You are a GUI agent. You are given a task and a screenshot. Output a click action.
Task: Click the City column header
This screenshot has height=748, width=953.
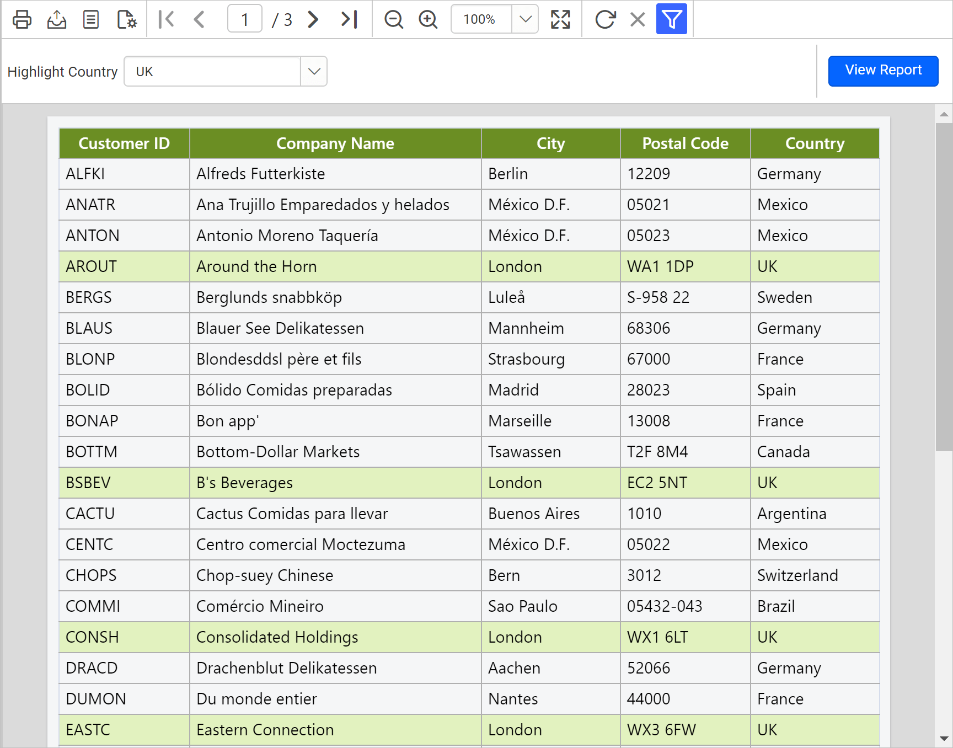tap(551, 143)
